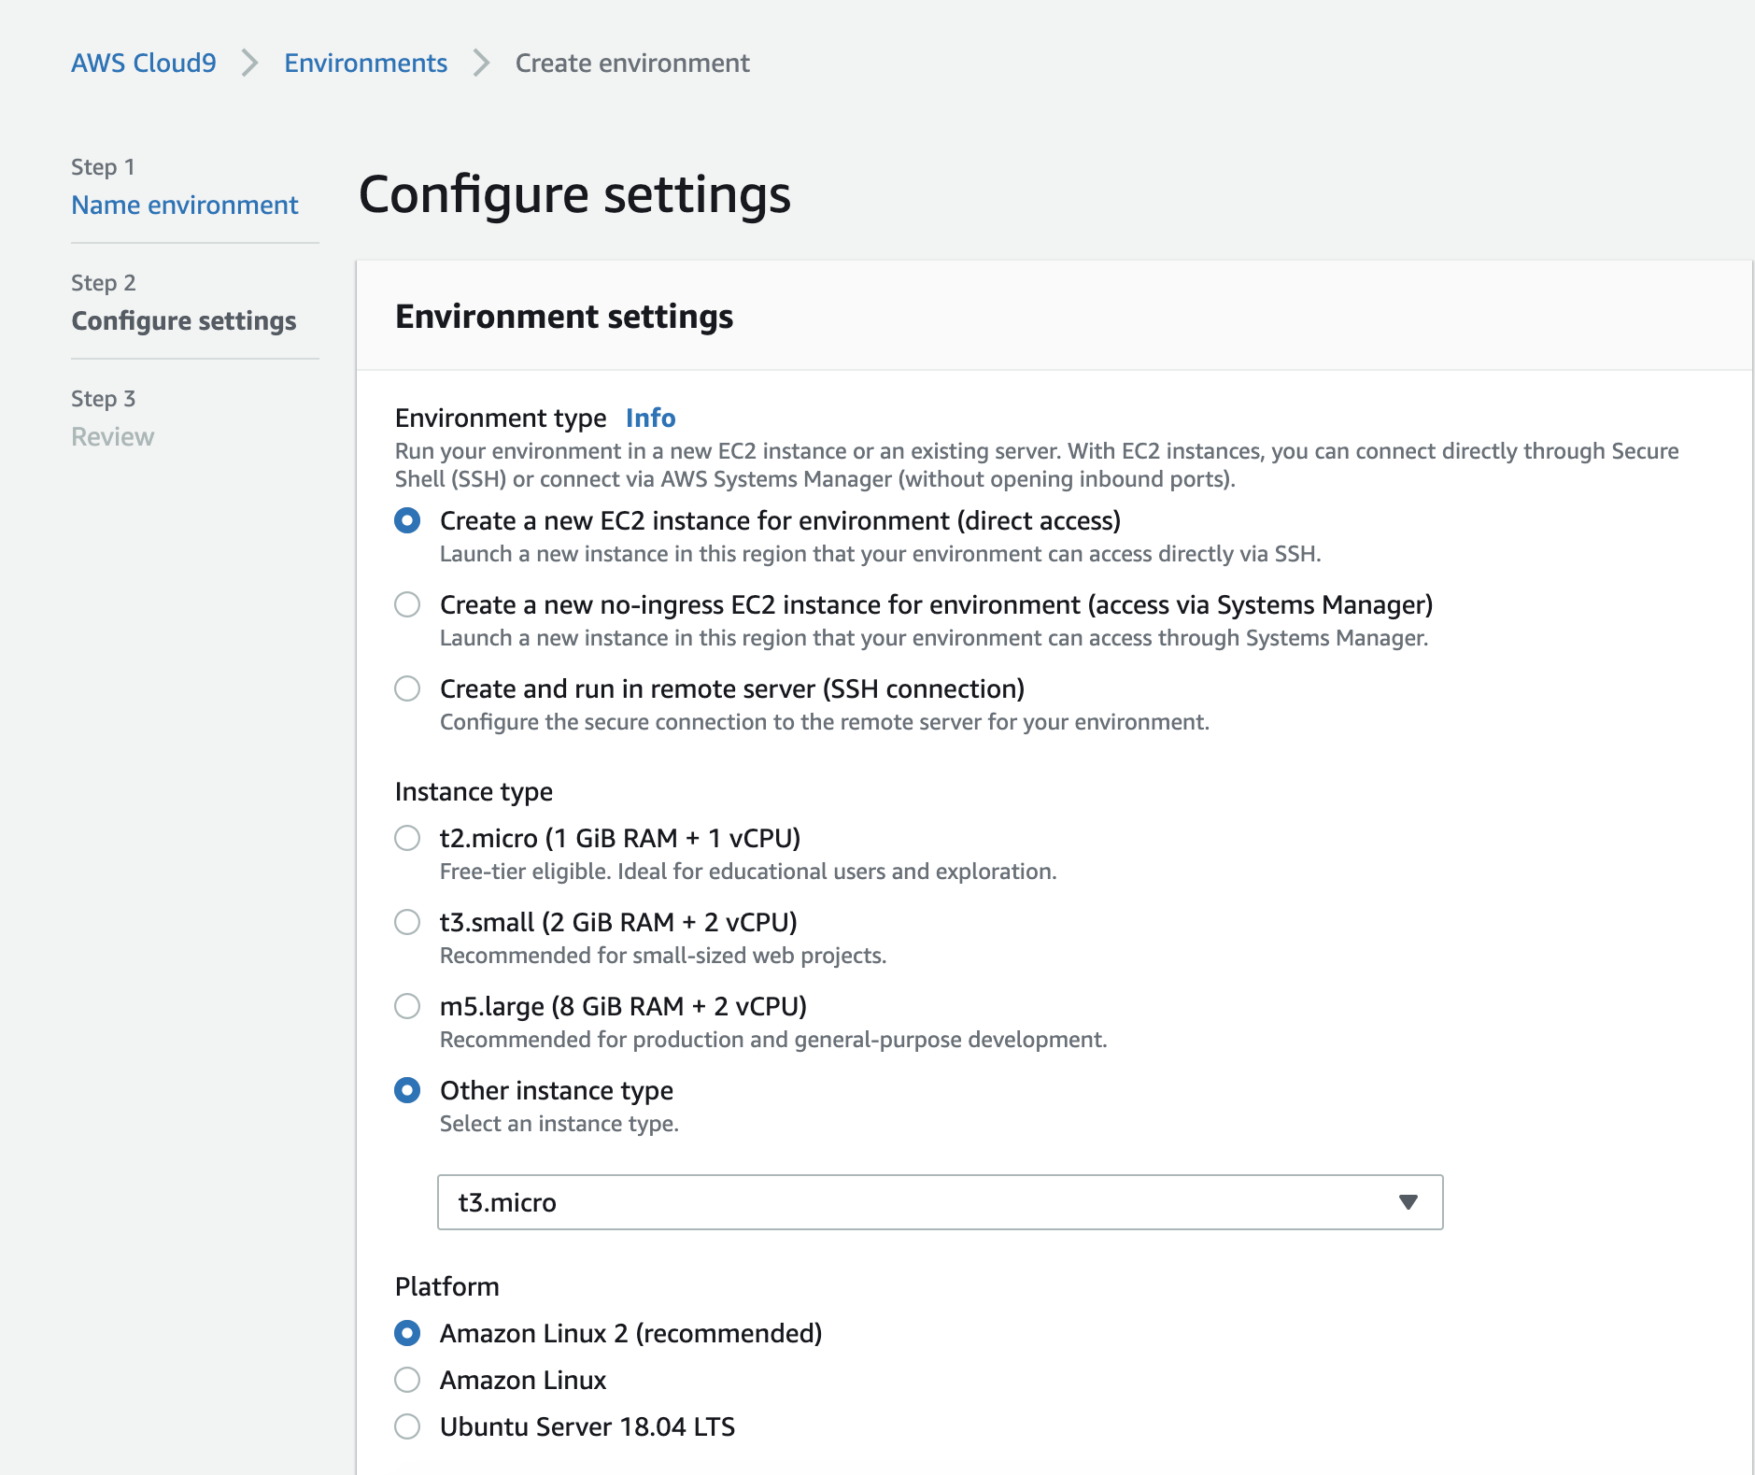Select Configure settings step in sidebar

[x=184, y=320]
